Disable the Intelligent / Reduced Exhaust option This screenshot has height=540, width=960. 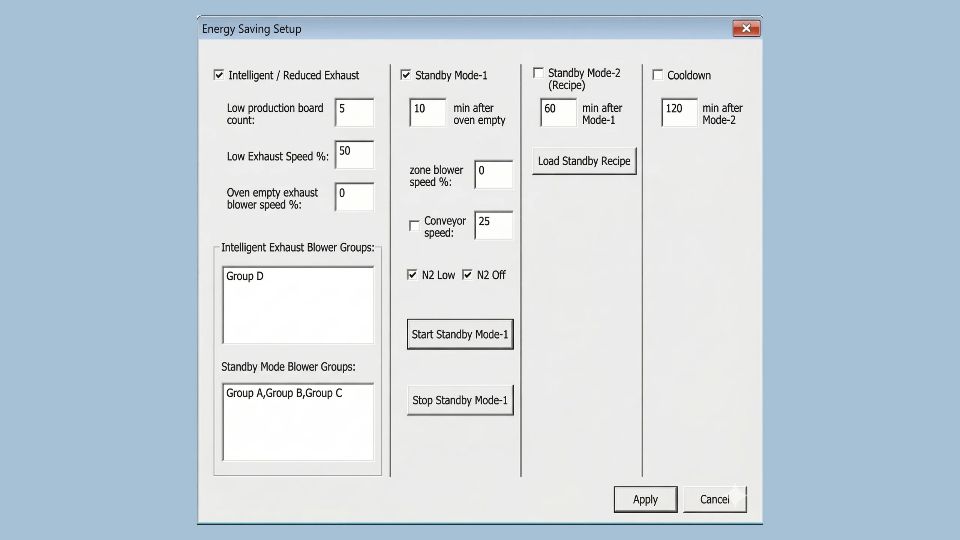[219, 75]
